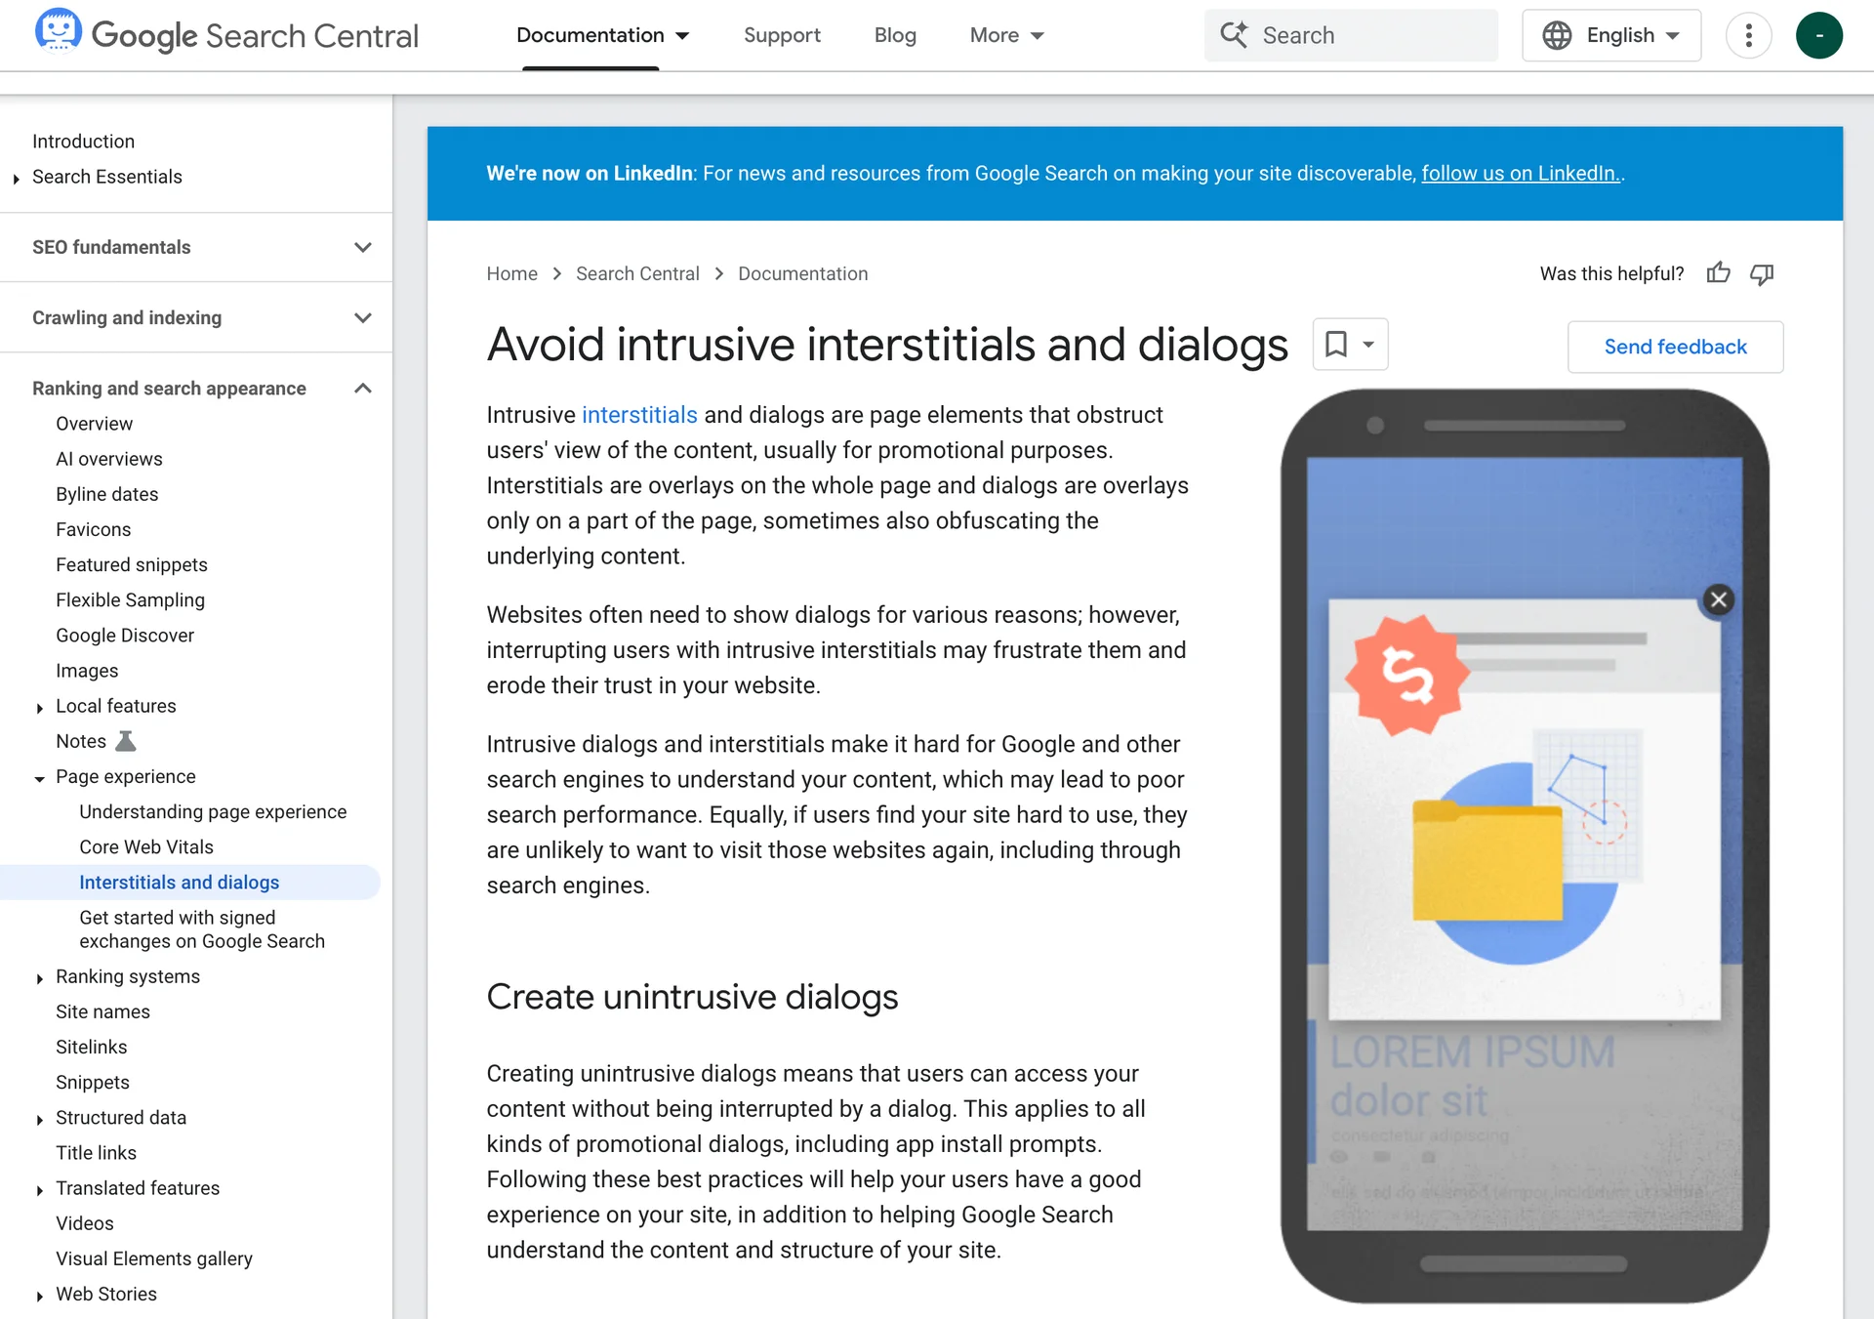The image size is (1874, 1319).
Task: Give thumbs down feedback on the page
Action: coord(1762,275)
